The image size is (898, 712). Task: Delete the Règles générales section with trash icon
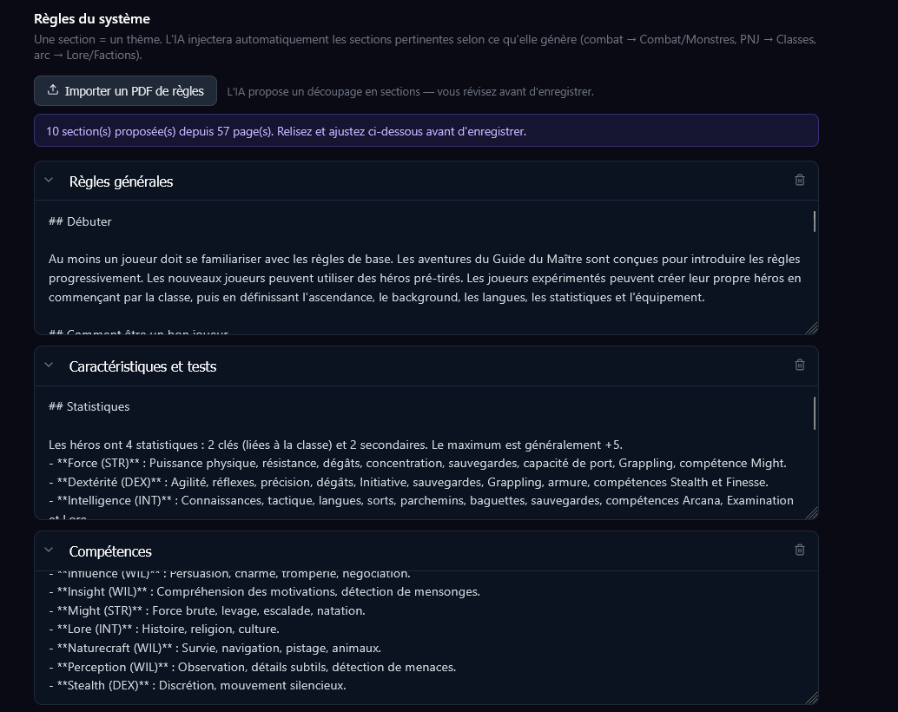point(800,181)
